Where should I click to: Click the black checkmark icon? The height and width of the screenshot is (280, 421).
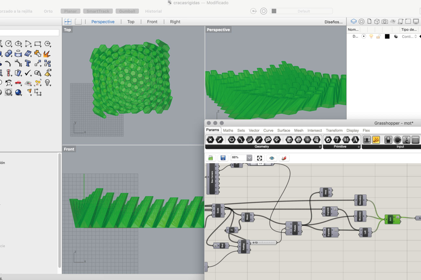[28, 73]
